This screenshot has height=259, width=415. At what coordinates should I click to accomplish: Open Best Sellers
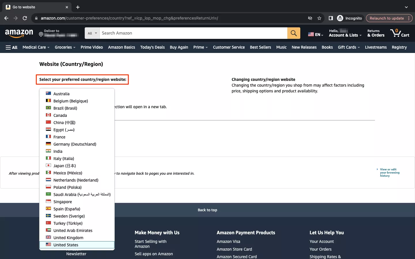pyautogui.click(x=261, y=47)
